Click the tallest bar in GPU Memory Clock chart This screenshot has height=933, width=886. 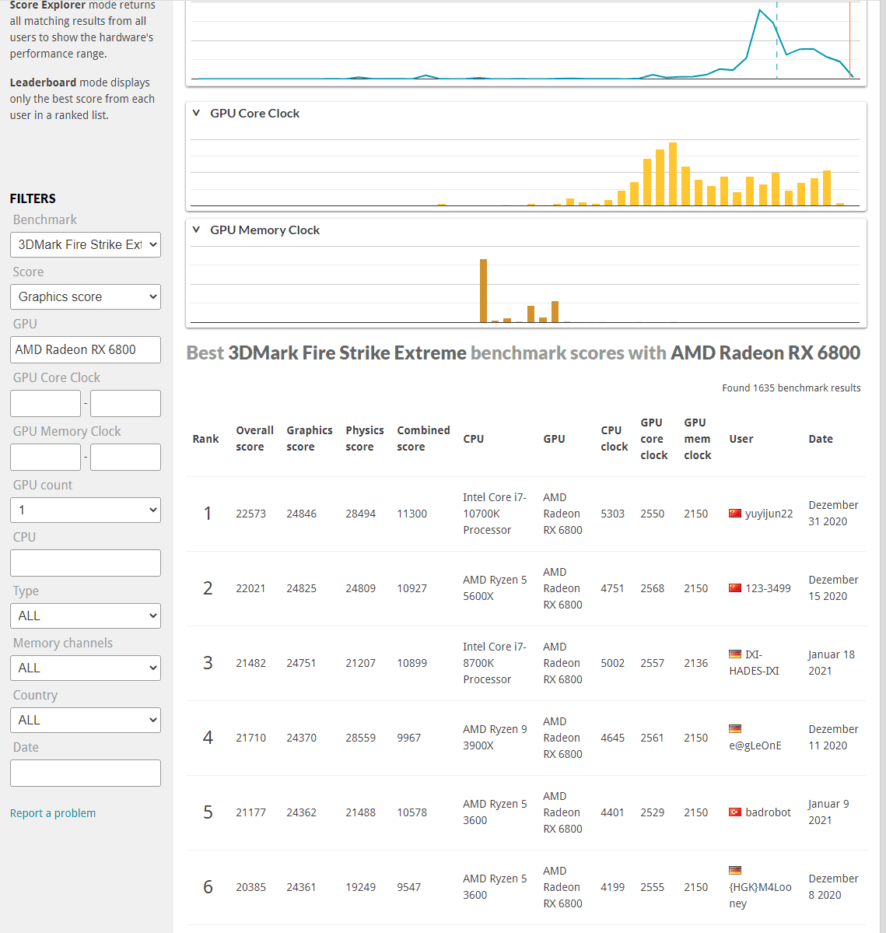click(483, 291)
